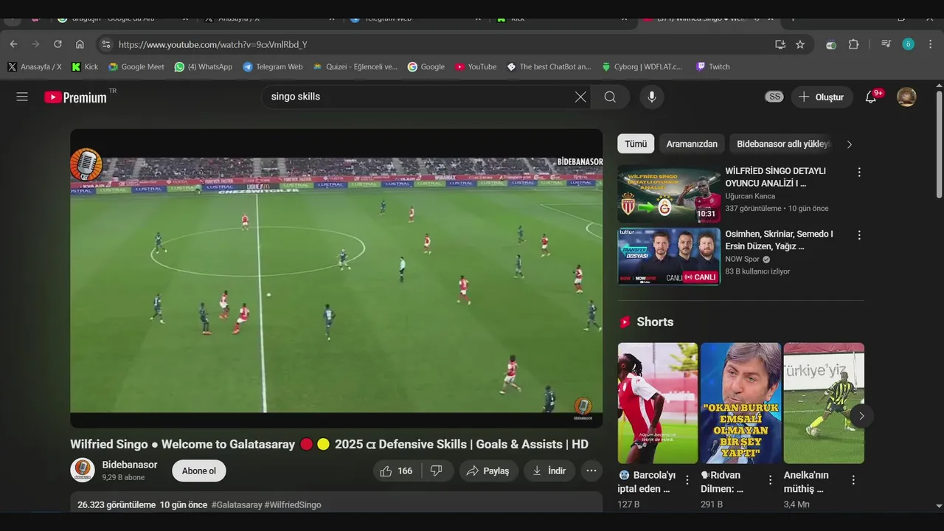This screenshot has height=531, width=944.
Task: Go to YouTube Premium home logo
Action: 76,97
